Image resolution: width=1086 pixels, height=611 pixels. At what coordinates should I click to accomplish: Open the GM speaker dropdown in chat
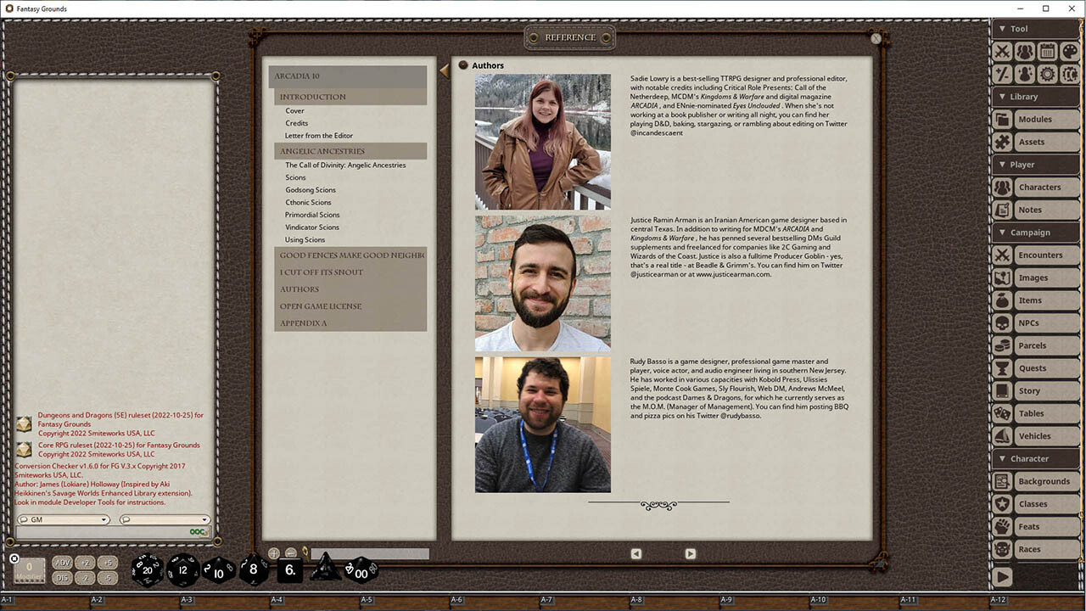pos(64,519)
